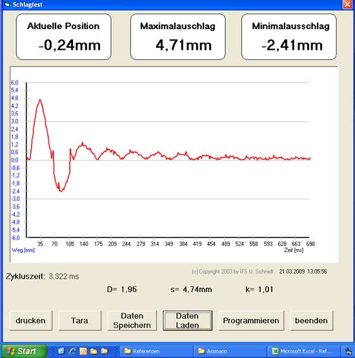
Task: Click the Outlook Express quick launch icon
Action: click(x=61, y=351)
